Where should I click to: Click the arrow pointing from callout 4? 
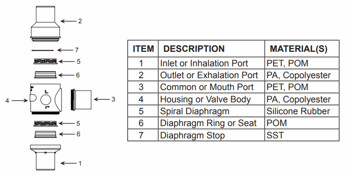(19, 101)
